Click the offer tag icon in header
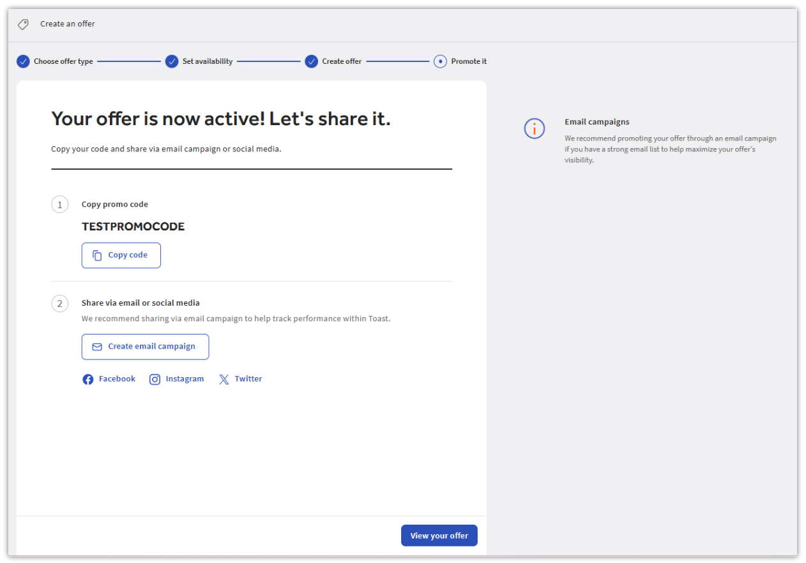Screen dimensions: 806x563 pyautogui.click(x=23, y=24)
